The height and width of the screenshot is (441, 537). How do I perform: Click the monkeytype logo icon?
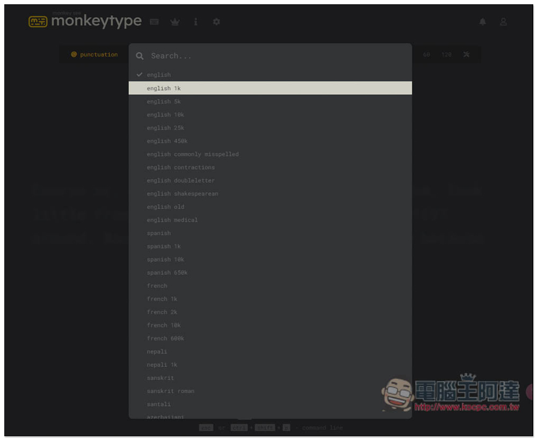[x=38, y=21]
